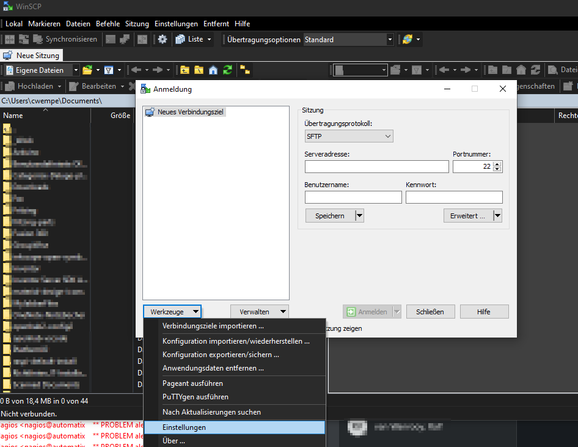The image size is (578, 447).
Task: Click the remote home directory icon
Action: point(521,70)
